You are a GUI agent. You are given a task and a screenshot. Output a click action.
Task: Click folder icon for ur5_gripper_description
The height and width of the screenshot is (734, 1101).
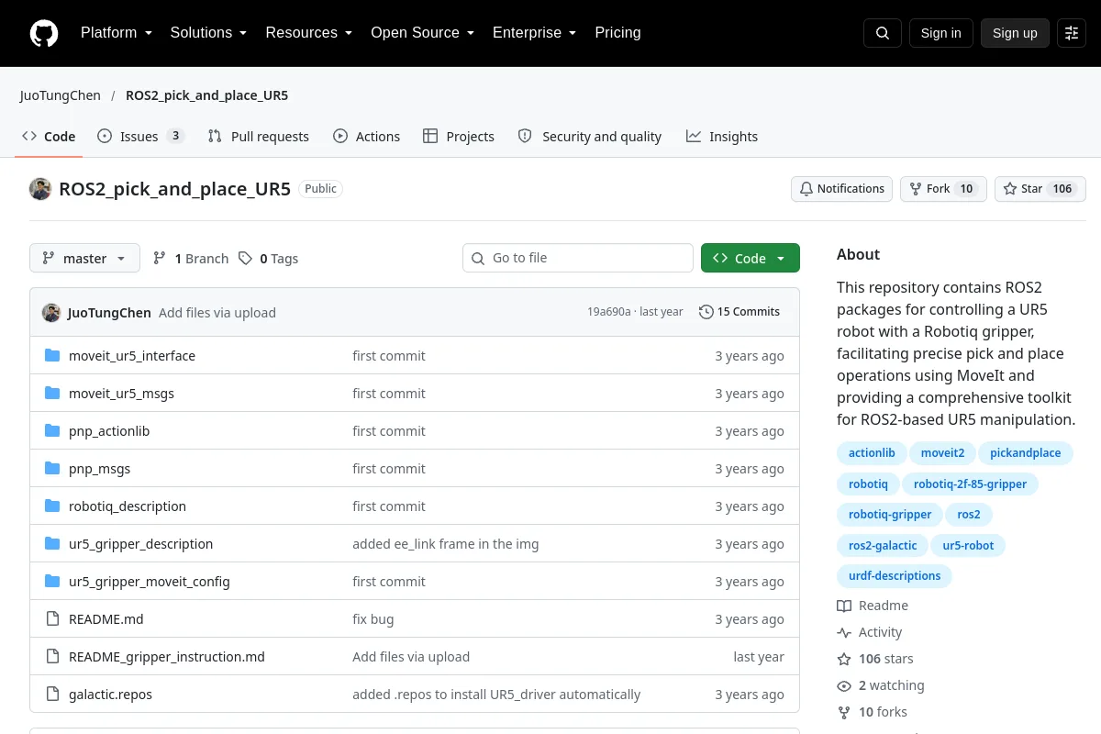click(x=52, y=544)
